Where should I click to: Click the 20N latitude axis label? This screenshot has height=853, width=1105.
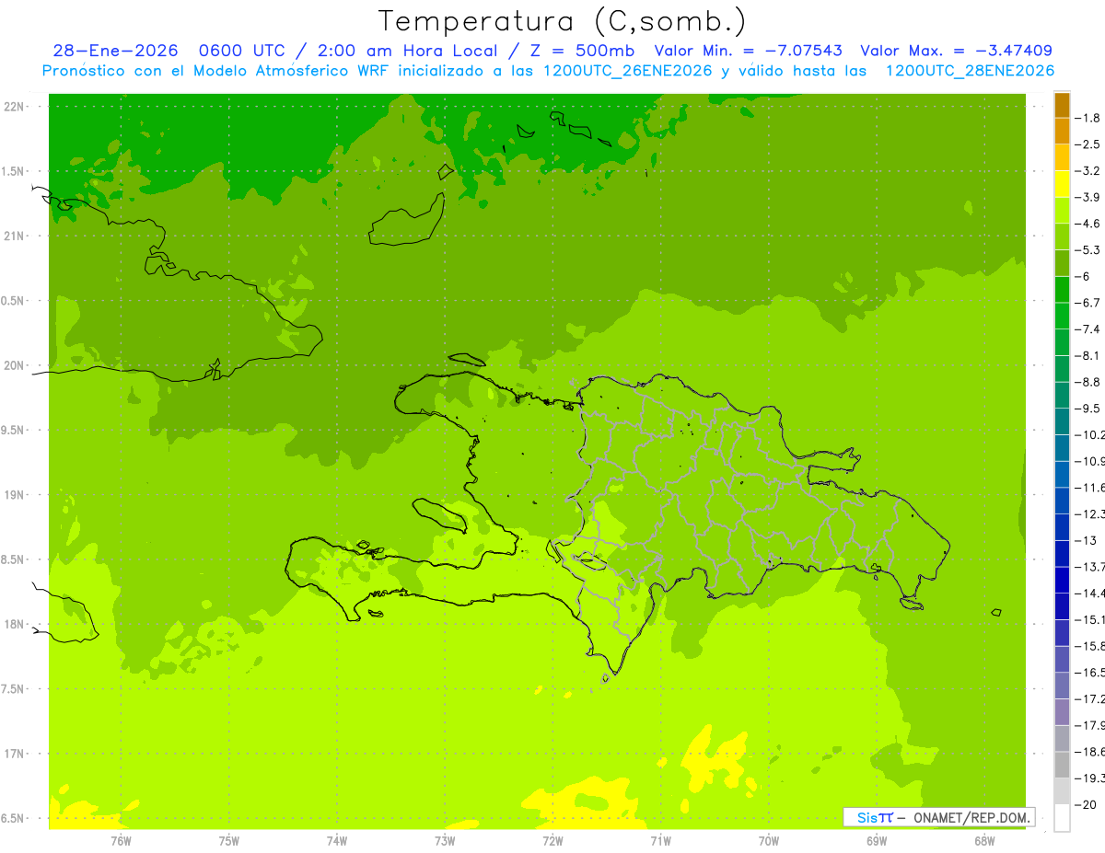16,365
